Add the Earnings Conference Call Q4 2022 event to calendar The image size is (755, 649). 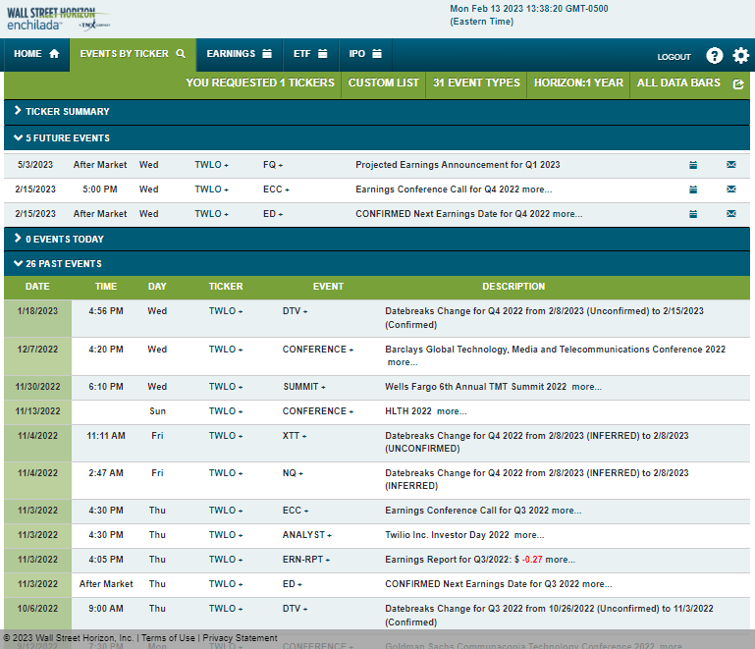click(x=693, y=189)
